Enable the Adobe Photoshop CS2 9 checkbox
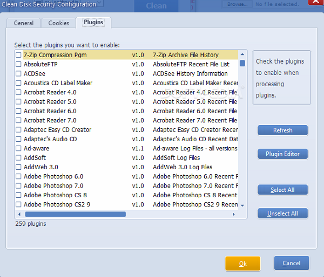324x277 pixels. tap(18, 204)
